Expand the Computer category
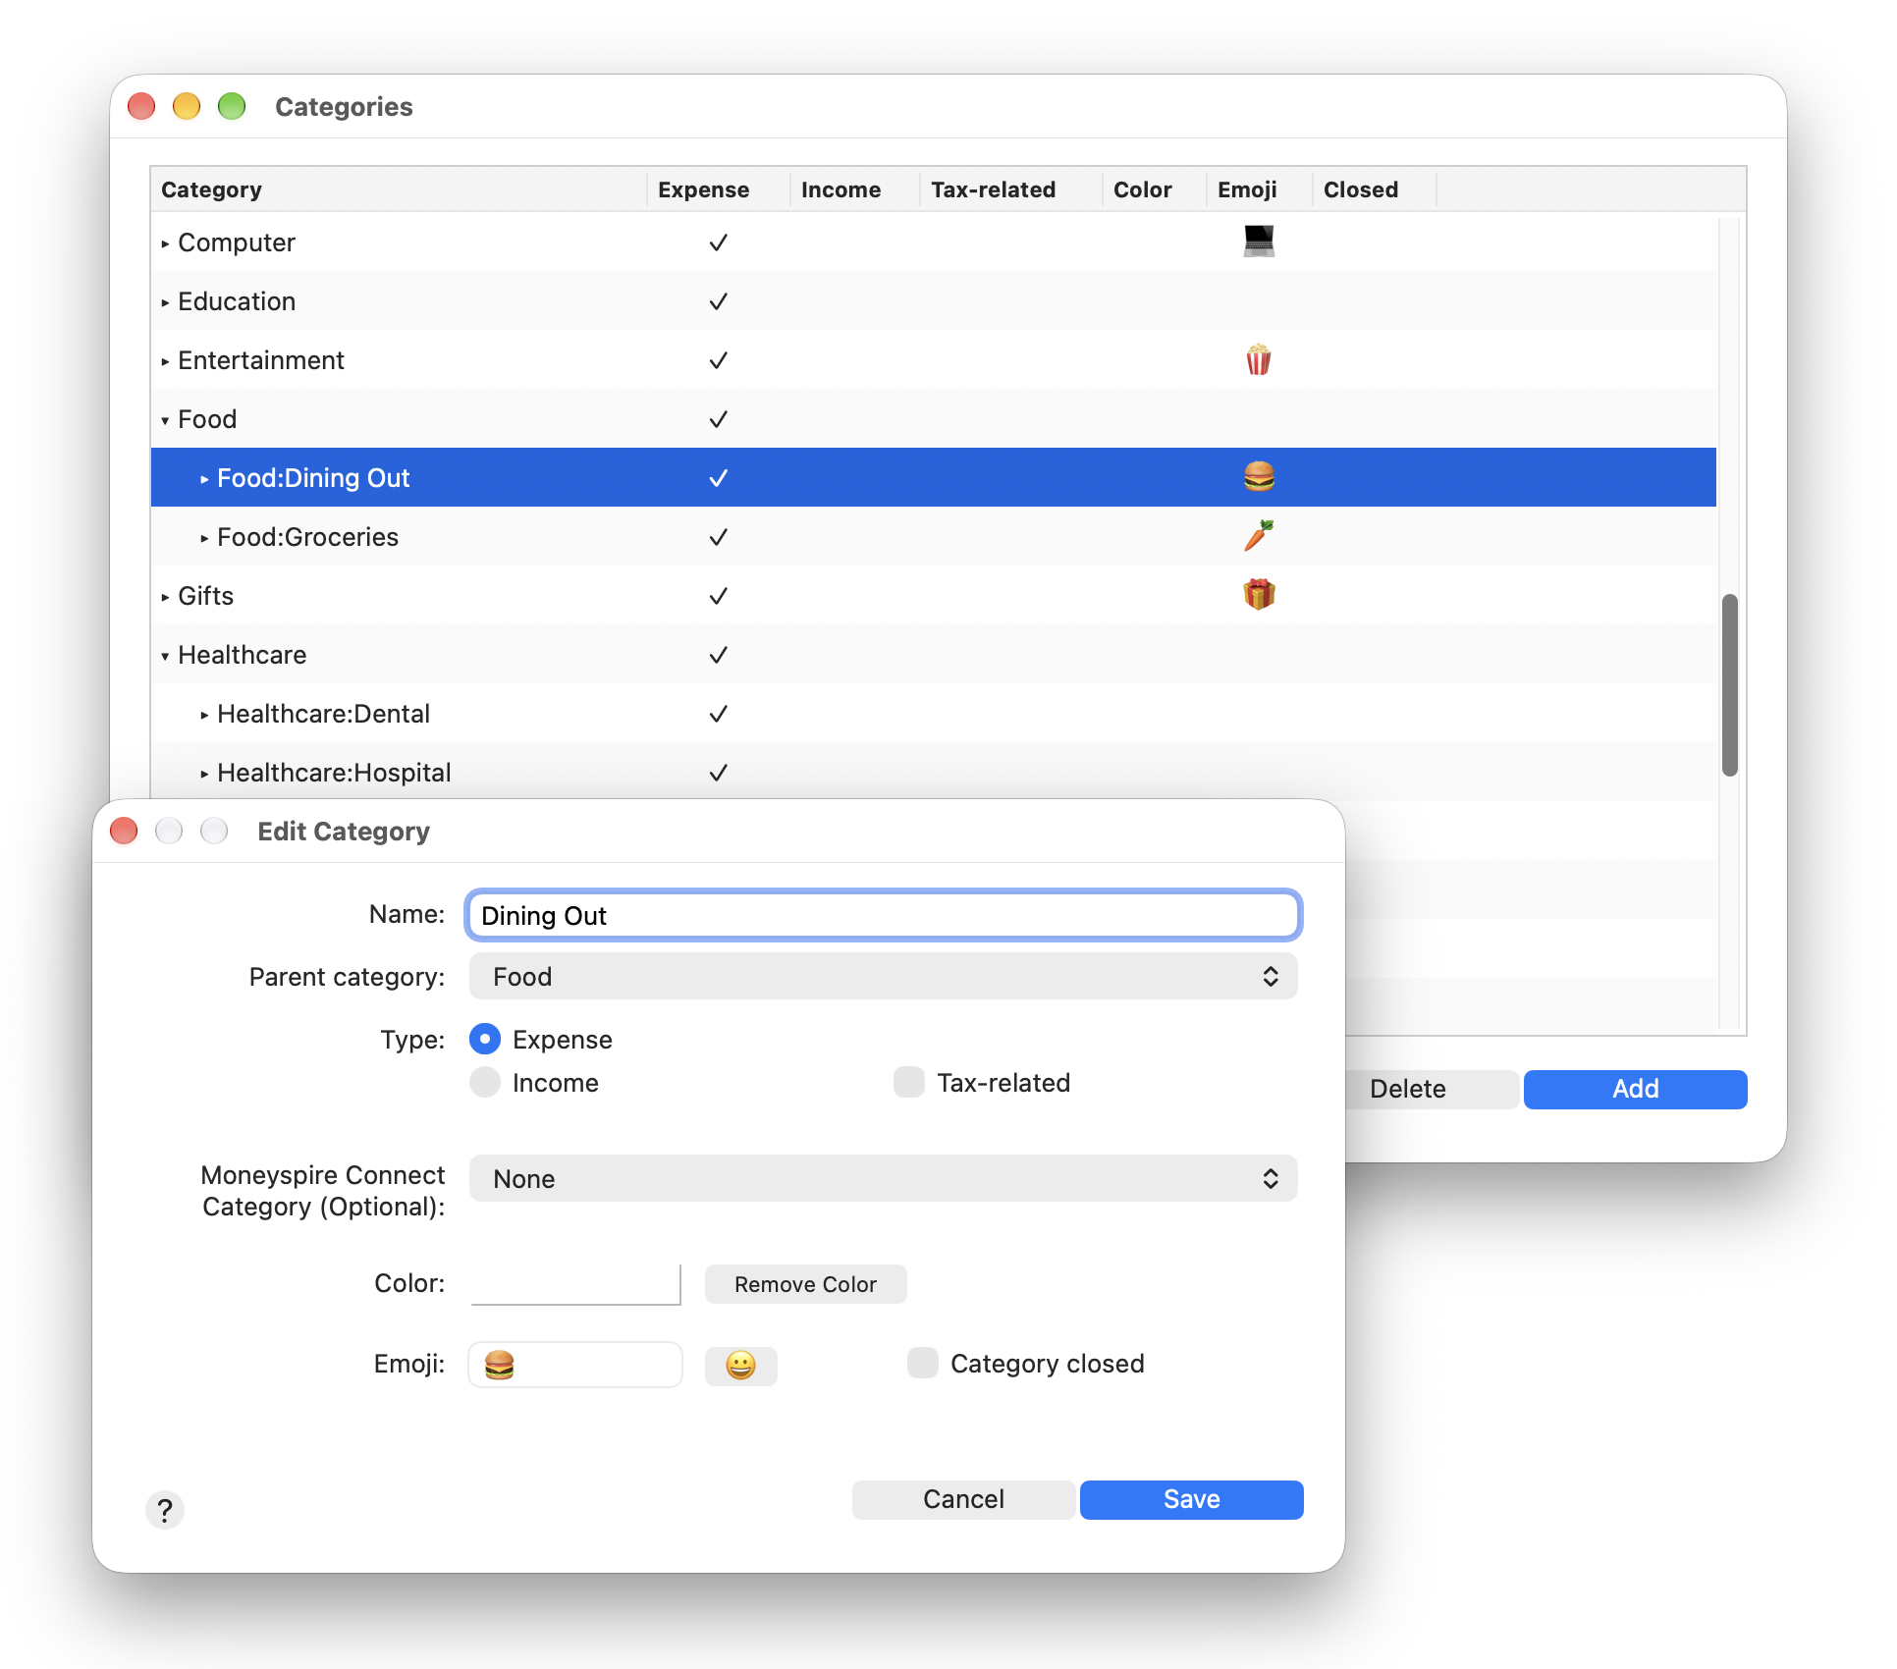 (x=165, y=243)
